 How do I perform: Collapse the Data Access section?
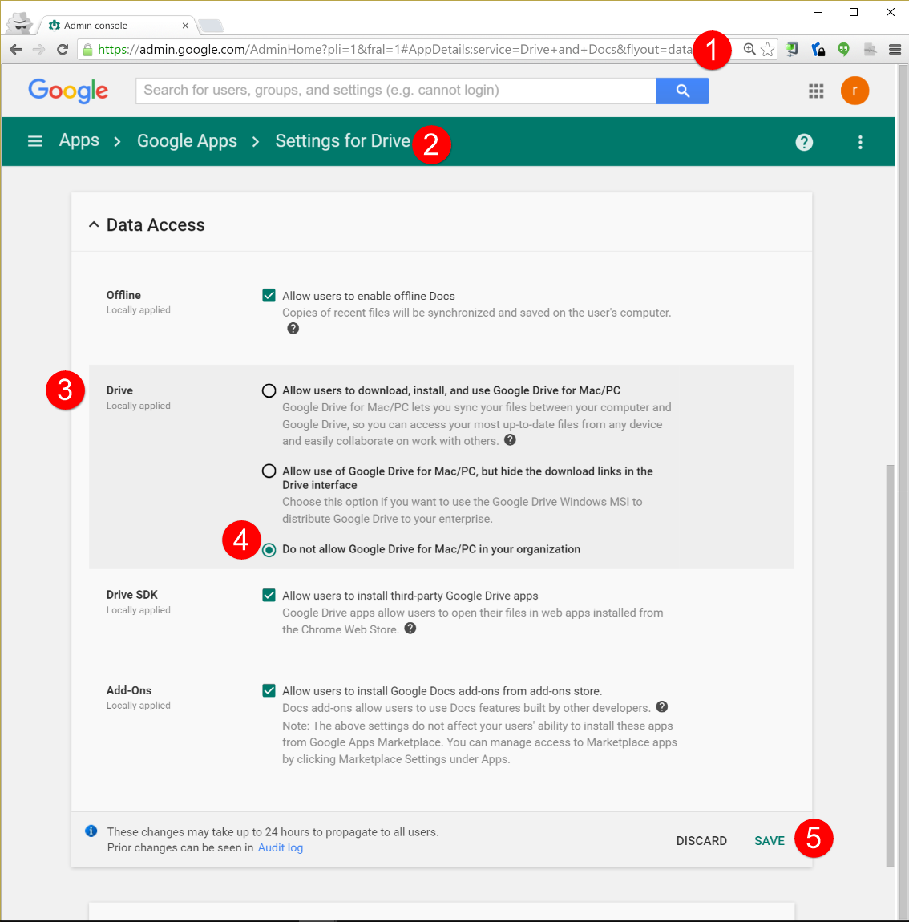[94, 224]
